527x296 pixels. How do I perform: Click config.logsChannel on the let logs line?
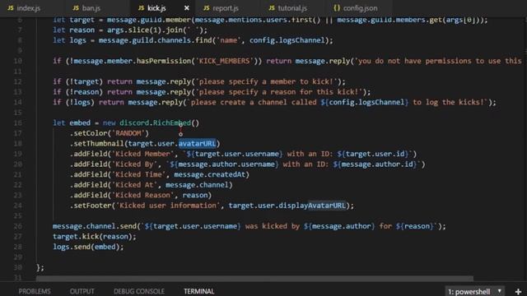(287, 40)
